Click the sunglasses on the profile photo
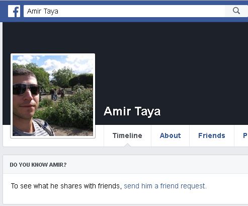Screen dimensions: 248x206 point(26,89)
